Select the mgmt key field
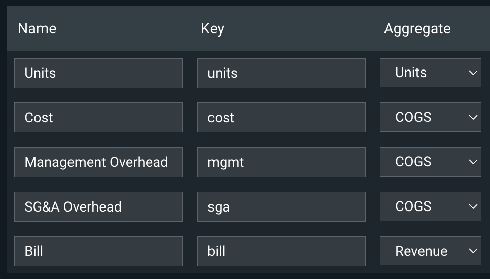Image resolution: width=490 pixels, height=279 pixels. pyautogui.click(x=281, y=162)
